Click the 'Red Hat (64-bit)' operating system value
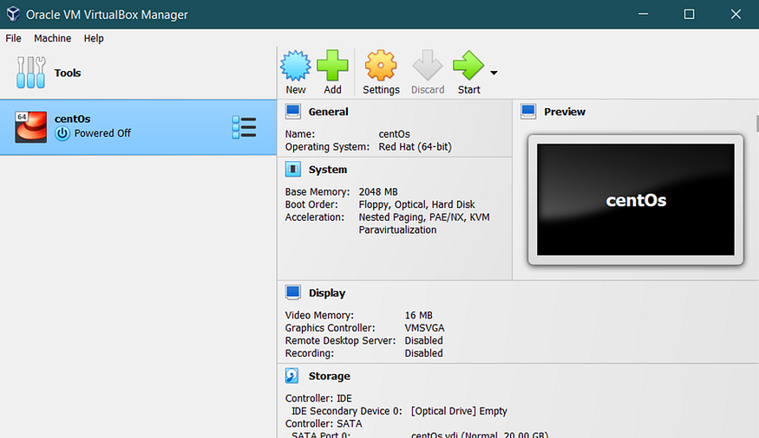Viewport: 759px width, 438px height. tap(415, 147)
